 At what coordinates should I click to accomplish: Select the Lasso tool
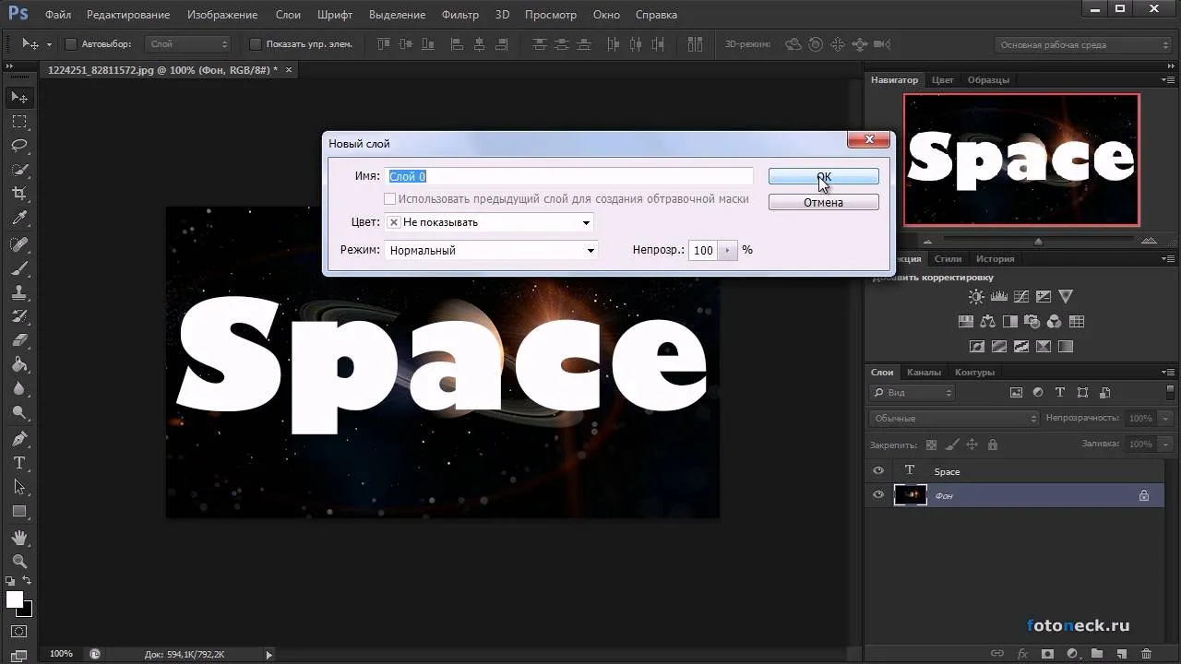tap(19, 146)
